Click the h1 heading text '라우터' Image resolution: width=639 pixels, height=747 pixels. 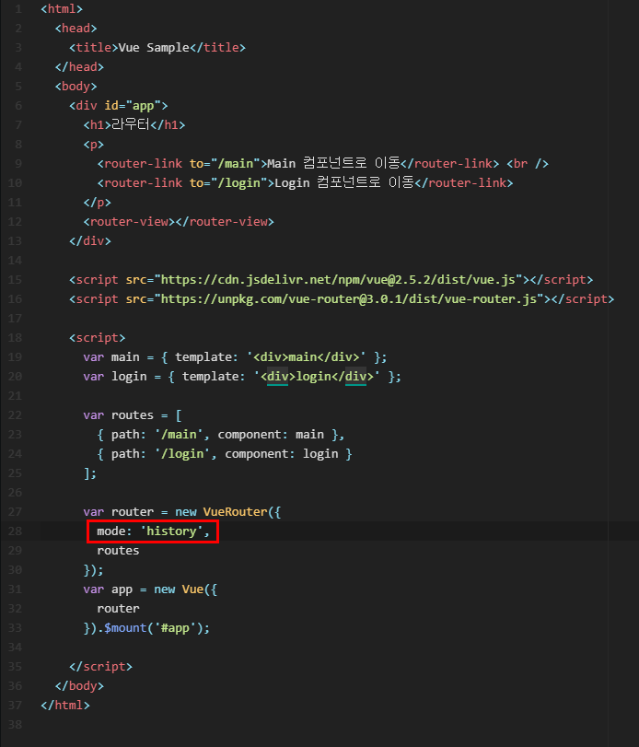click(x=131, y=125)
